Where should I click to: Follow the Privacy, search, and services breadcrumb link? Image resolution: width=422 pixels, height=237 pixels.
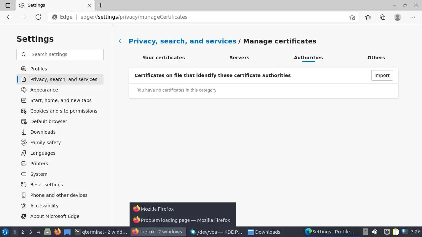tap(182, 41)
